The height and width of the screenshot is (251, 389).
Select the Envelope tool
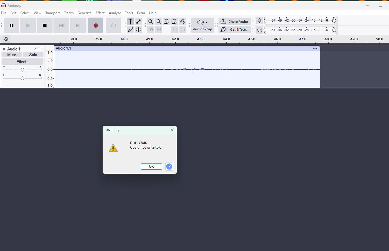pos(138,22)
